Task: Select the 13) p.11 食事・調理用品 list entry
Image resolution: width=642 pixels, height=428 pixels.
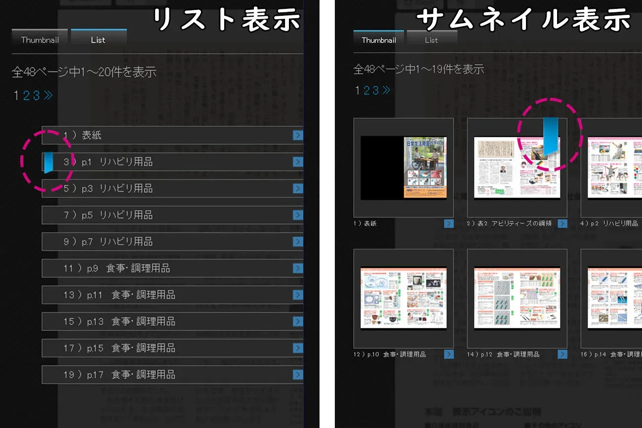Action: (x=168, y=295)
